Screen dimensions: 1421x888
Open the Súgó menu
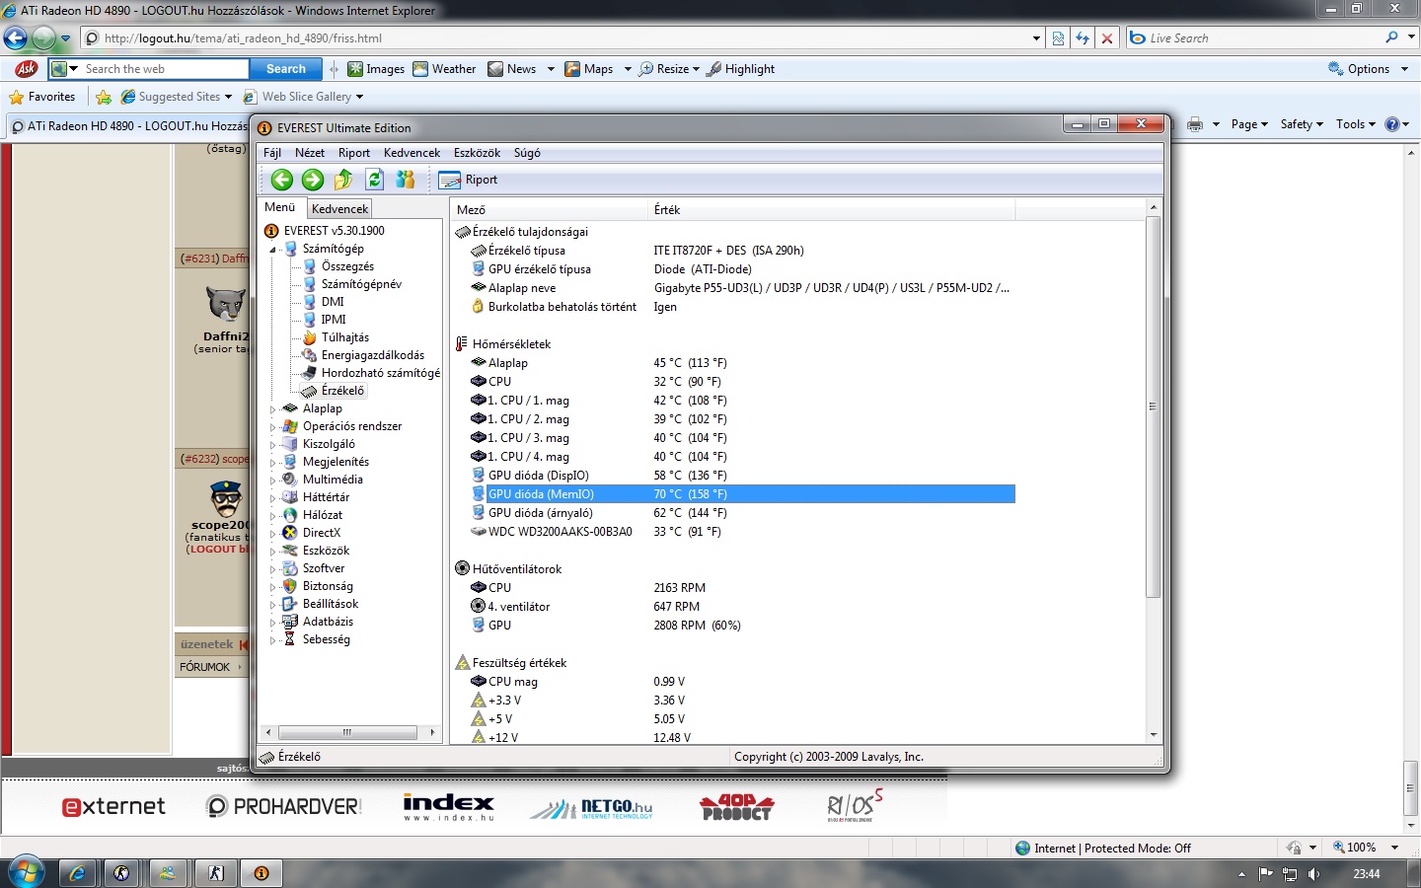(x=527, y=153)
